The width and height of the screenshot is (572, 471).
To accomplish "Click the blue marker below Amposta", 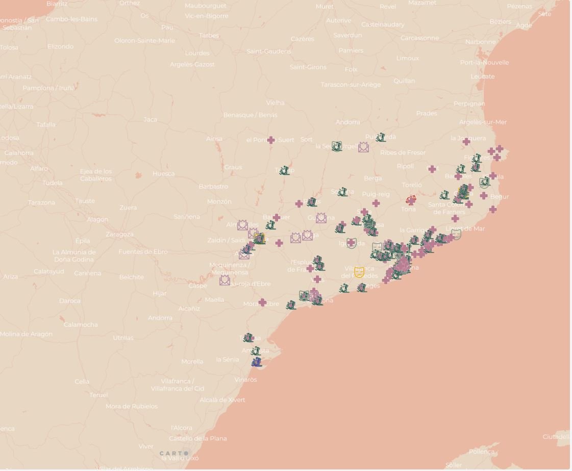I will [x=257, y=361].
